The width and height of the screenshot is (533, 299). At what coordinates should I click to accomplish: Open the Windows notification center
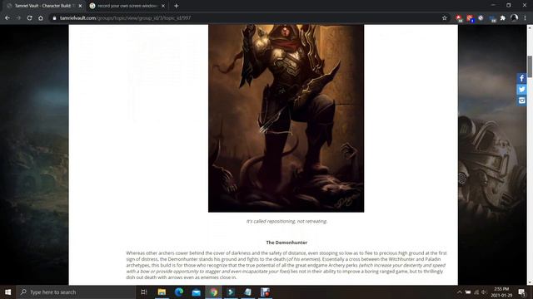point(522,292)
